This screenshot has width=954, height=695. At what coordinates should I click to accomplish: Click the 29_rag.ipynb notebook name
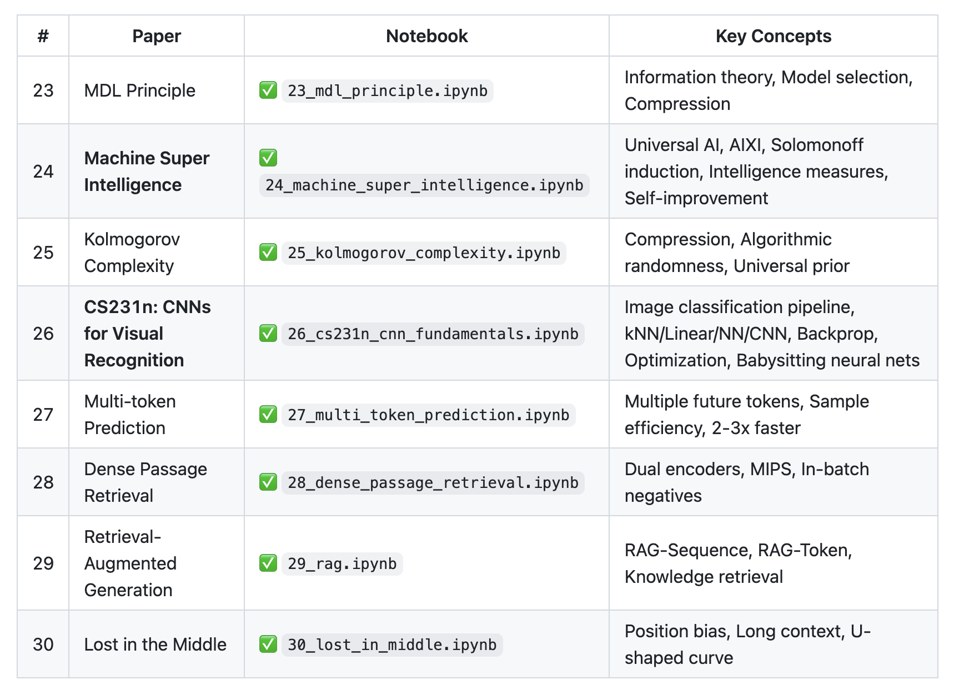(x=342, y=563)
